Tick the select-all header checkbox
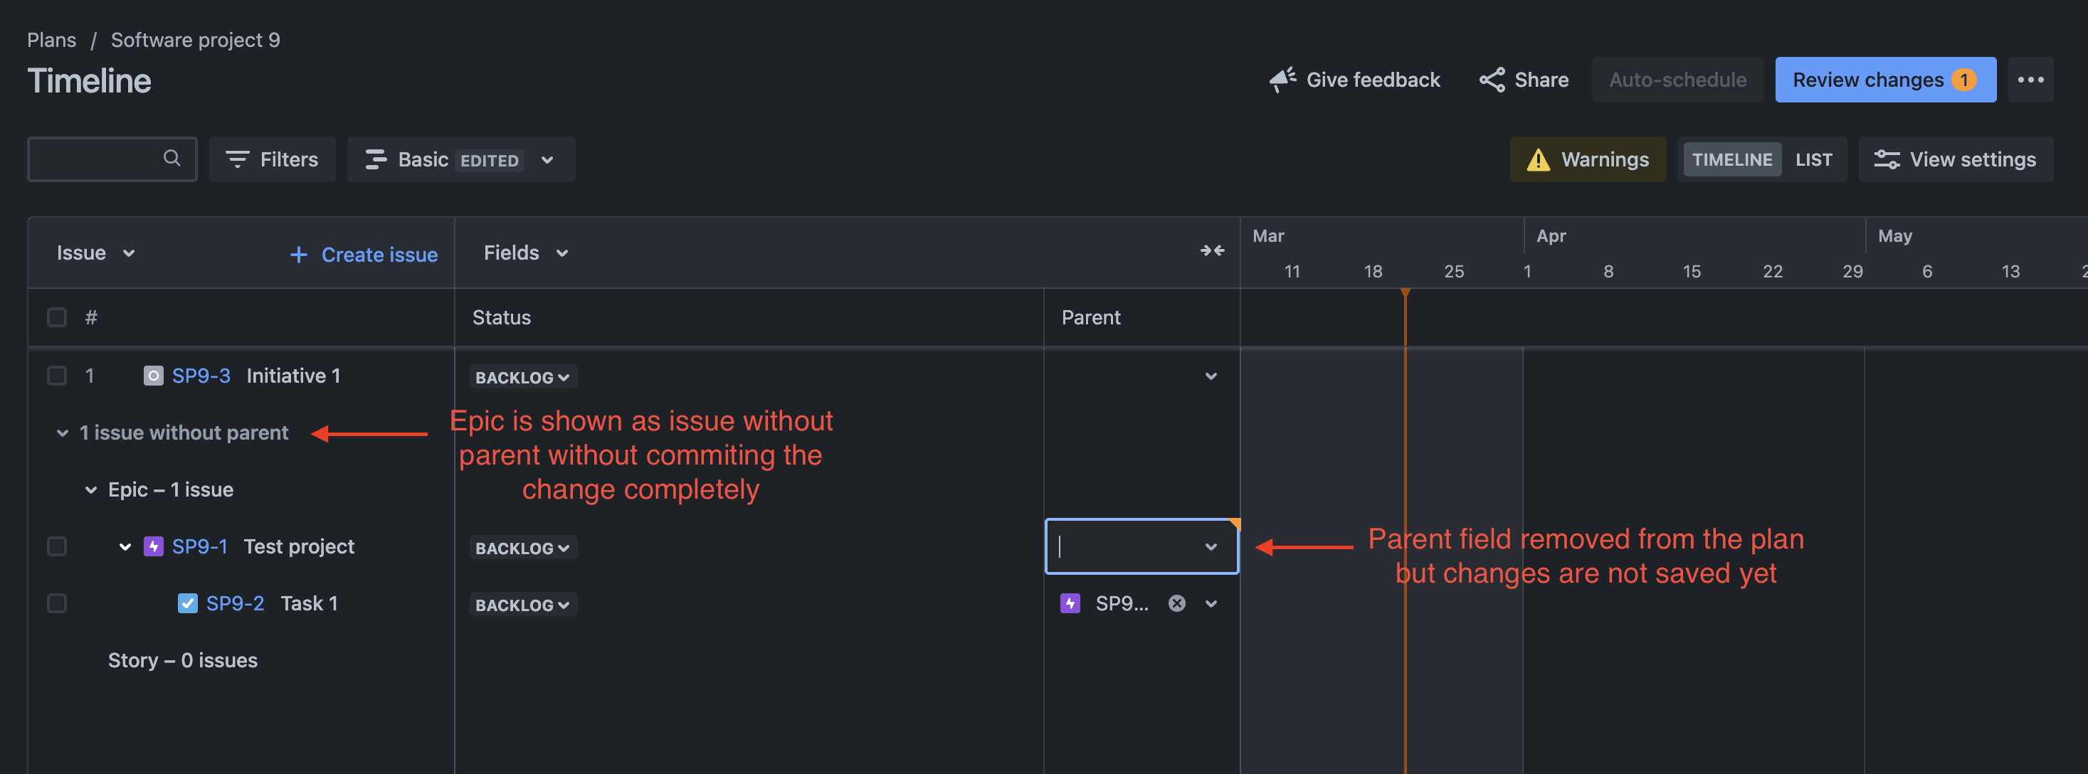This screenshot has width=2088, height=774. click(x=57, y=317)
